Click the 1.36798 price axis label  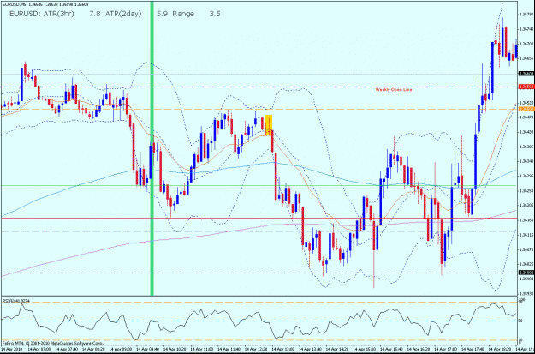click(x=526, y=15)
